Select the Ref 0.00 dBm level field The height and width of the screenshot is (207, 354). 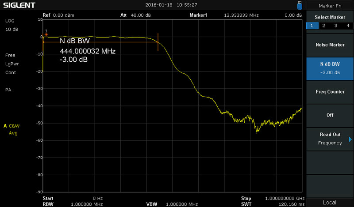point(58,15)
